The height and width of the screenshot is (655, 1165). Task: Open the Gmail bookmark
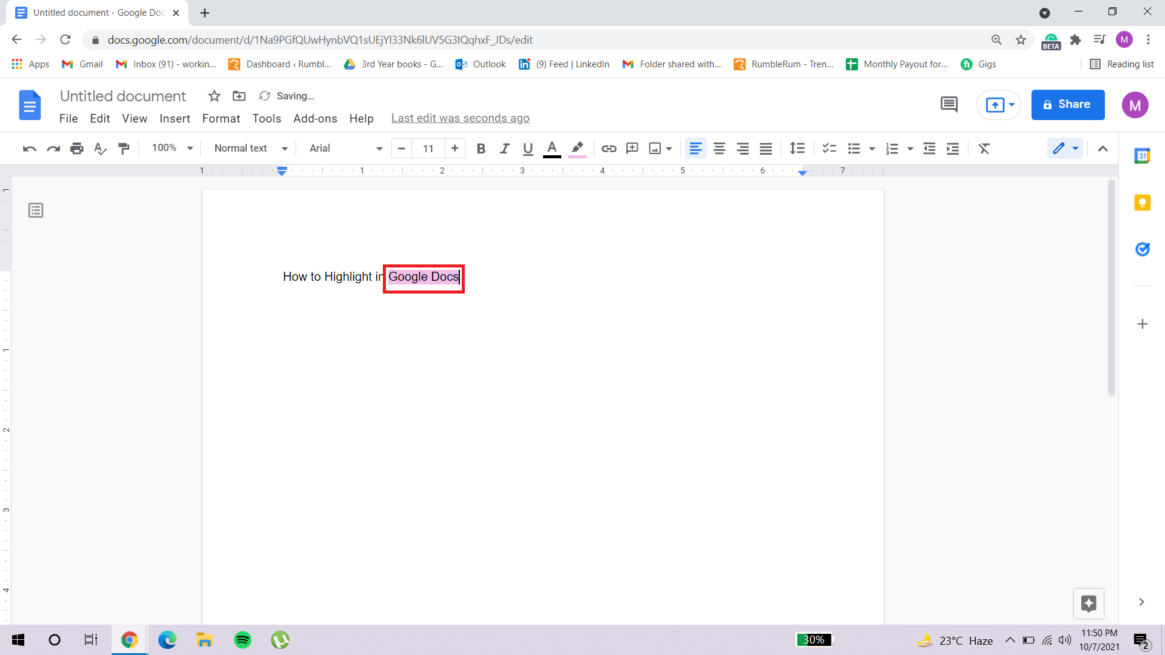tap(83, 64)
